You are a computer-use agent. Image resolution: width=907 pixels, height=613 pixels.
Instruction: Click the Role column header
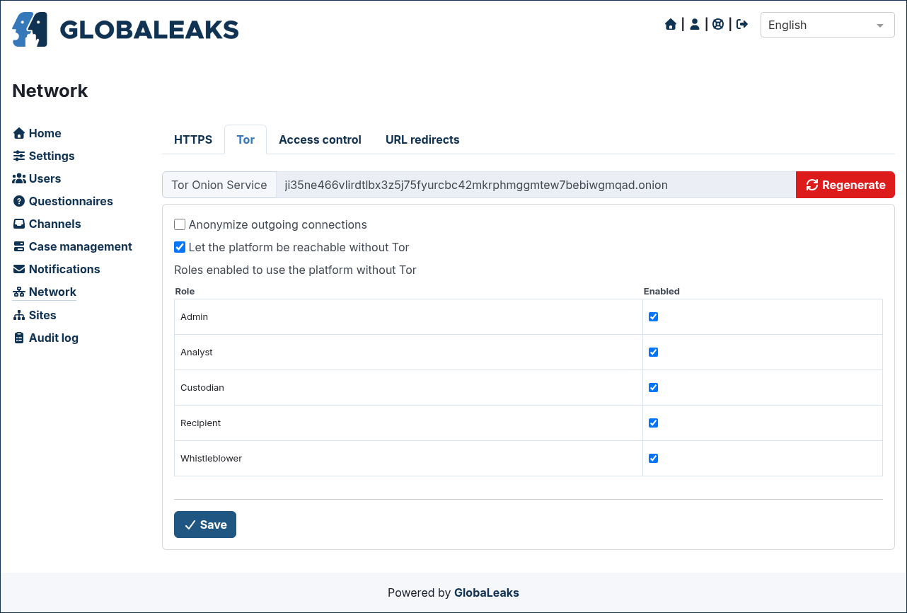coord(185,291)
